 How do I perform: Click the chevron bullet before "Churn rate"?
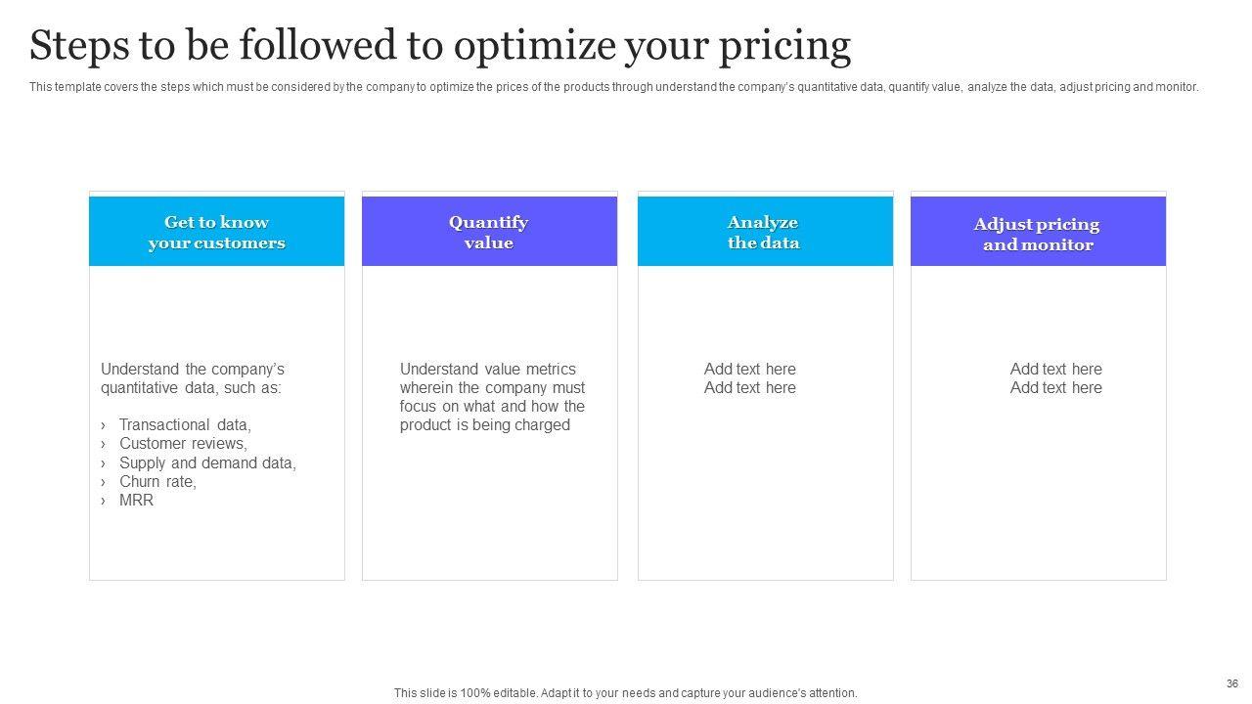pyautogui.click(x=104, y=482)
